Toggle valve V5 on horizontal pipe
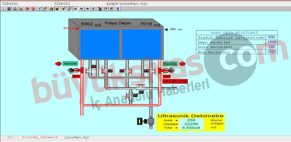This screenshot has width=291, height=142. [x=141, y=88]
